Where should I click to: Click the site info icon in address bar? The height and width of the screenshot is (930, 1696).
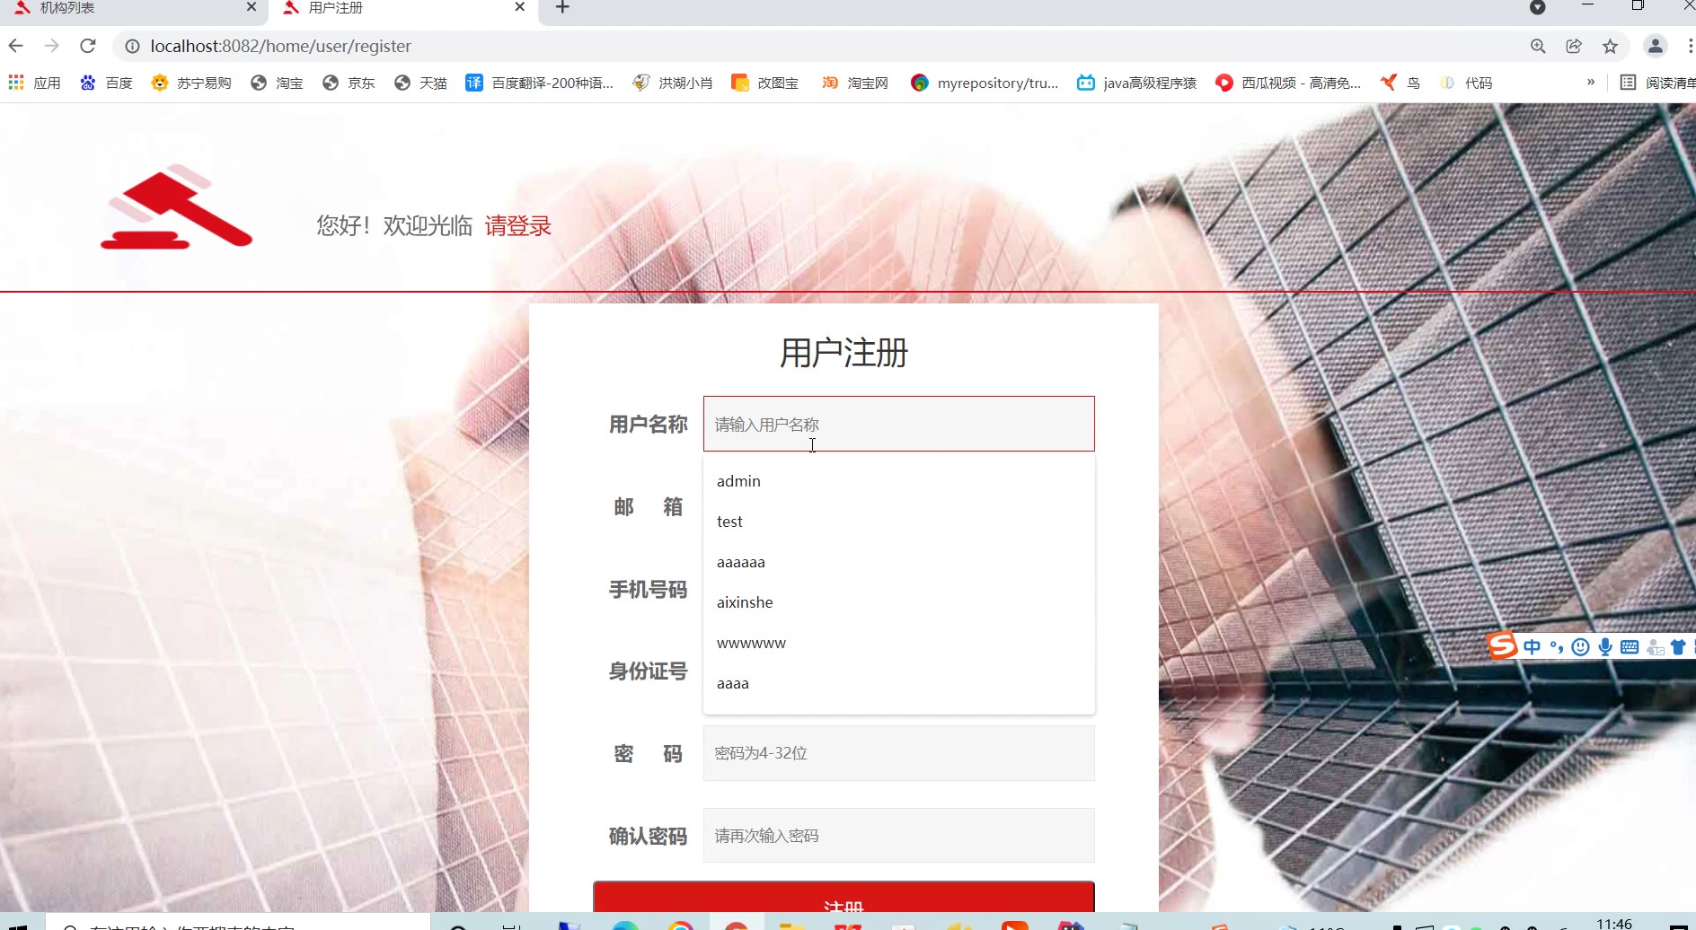tap(132, 46)
